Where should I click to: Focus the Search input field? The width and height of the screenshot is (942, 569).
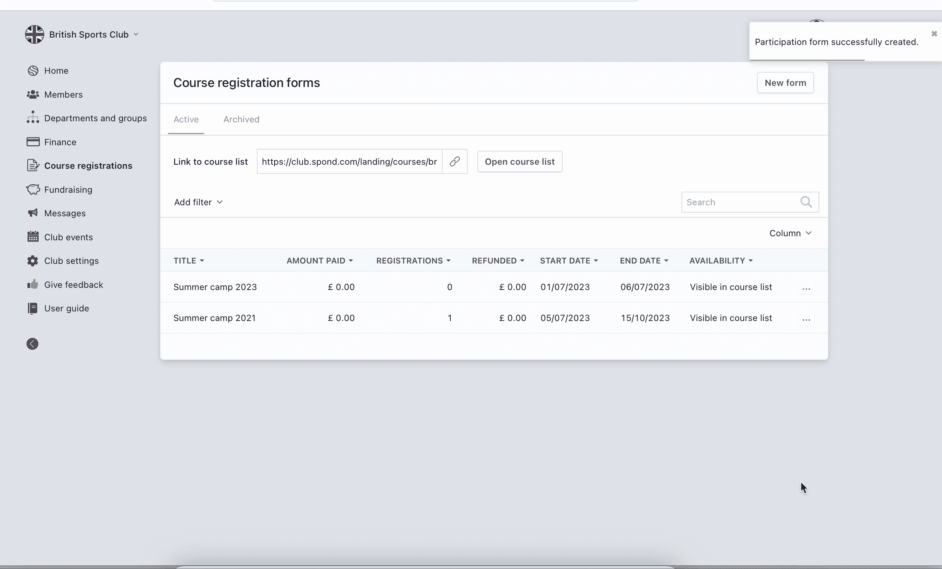point(740,202)
